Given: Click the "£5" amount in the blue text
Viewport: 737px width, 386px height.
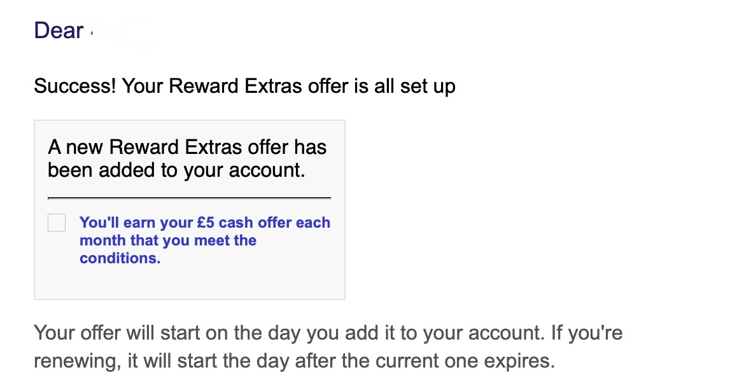Looking at the screenshot, I should click(x=206, y=223).
